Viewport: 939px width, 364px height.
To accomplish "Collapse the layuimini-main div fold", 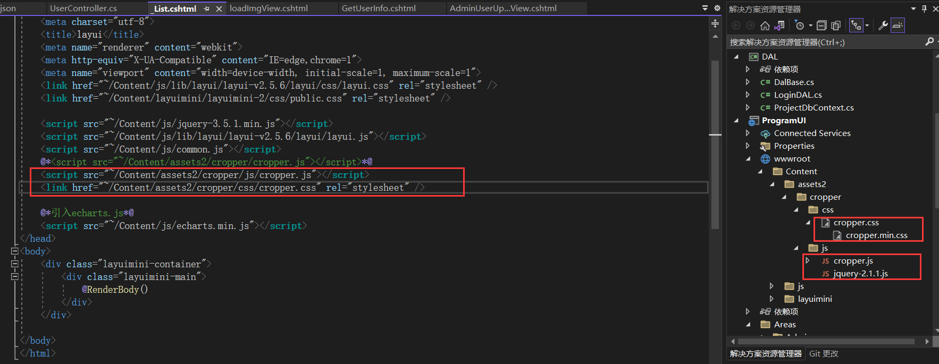I will coord(15,277).
